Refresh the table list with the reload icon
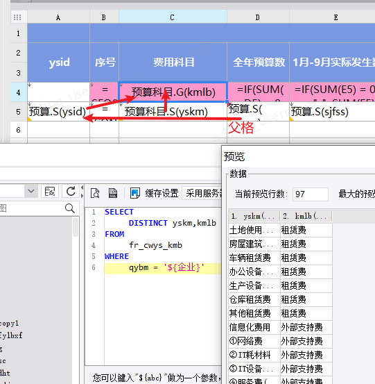 (71, 191)
